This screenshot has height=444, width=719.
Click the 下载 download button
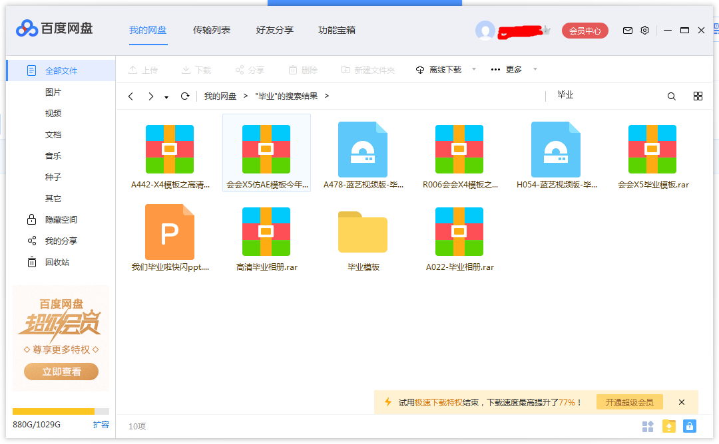point(196,70)
